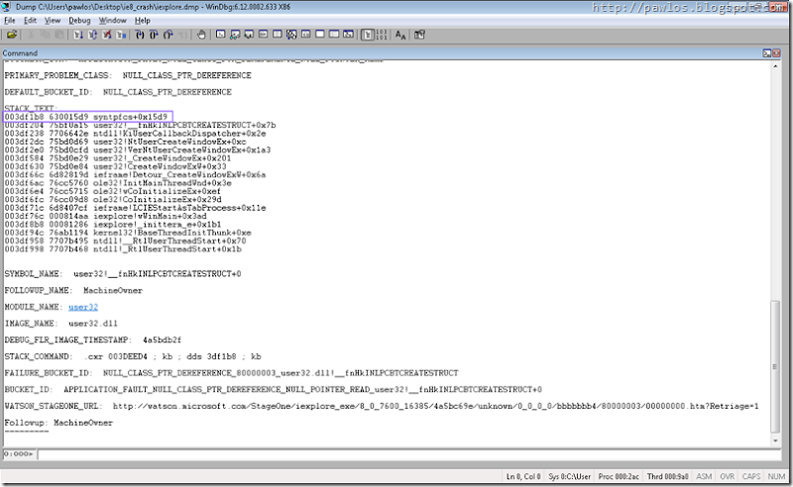Enable Source mode on toolbar toggle
Image resolution: width=793 pixels, height=487 pixels.
(x=368, y=35)
